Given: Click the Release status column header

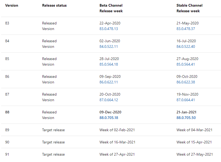Looking at the screenshot, I should pyautogui.click(x=54, y=5).
